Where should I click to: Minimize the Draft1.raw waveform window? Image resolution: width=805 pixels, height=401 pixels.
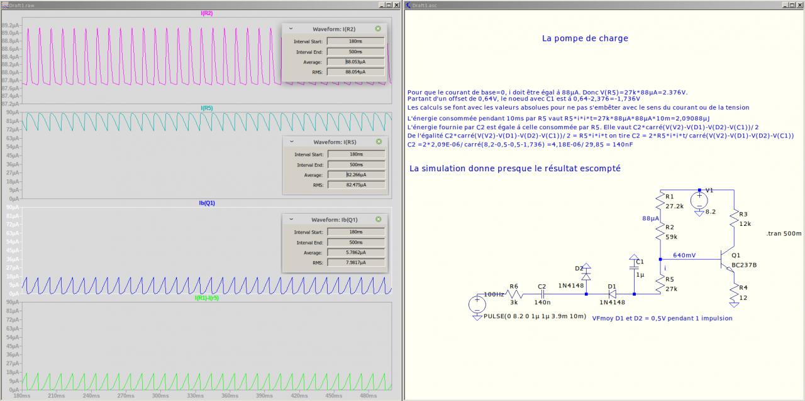point(381,4)
